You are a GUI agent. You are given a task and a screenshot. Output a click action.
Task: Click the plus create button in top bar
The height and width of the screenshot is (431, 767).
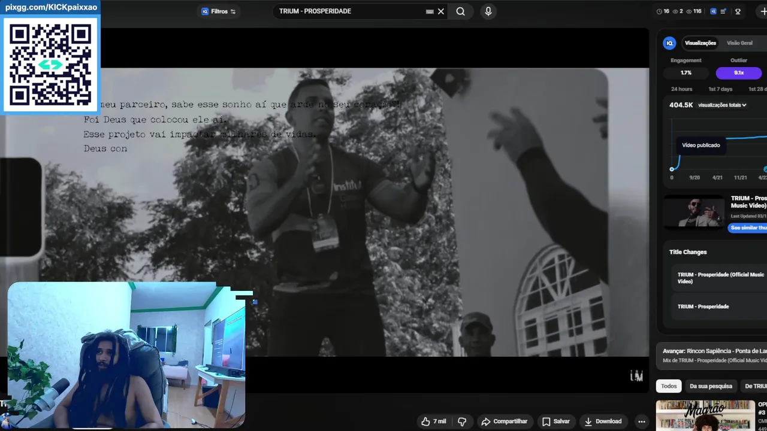point(763,11)
